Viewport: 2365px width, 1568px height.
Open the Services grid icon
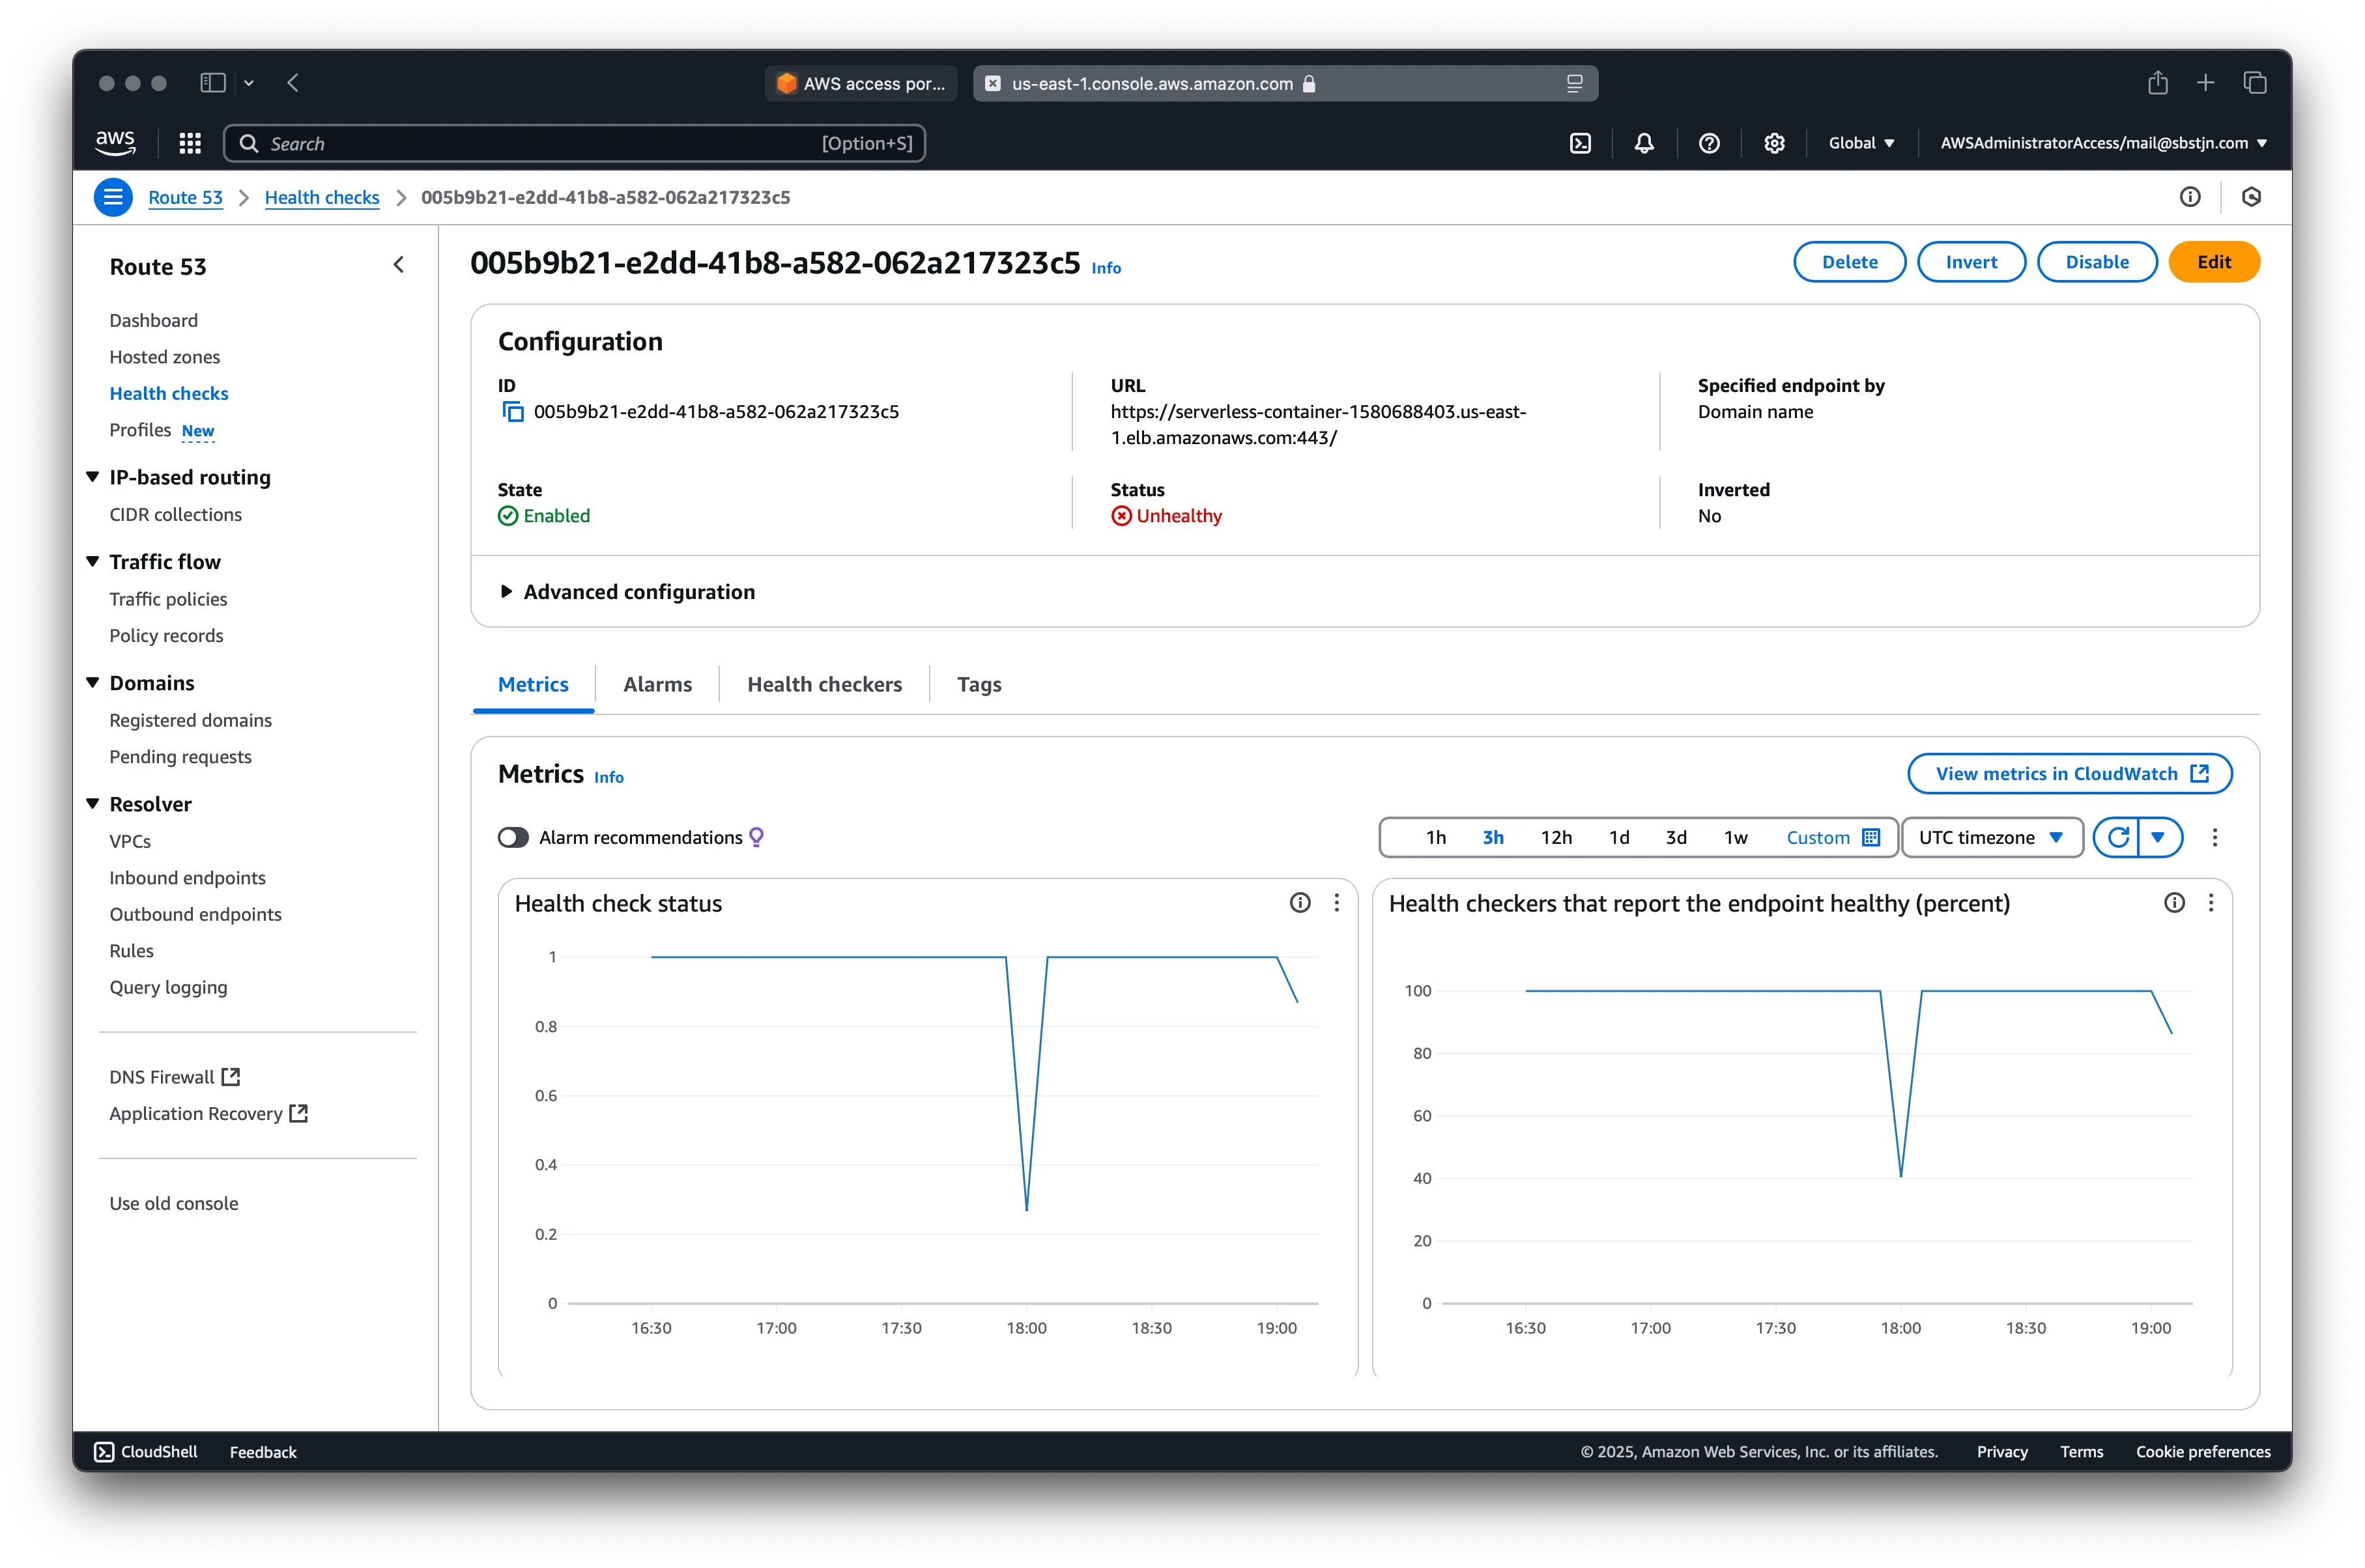(x=190, y=143)
